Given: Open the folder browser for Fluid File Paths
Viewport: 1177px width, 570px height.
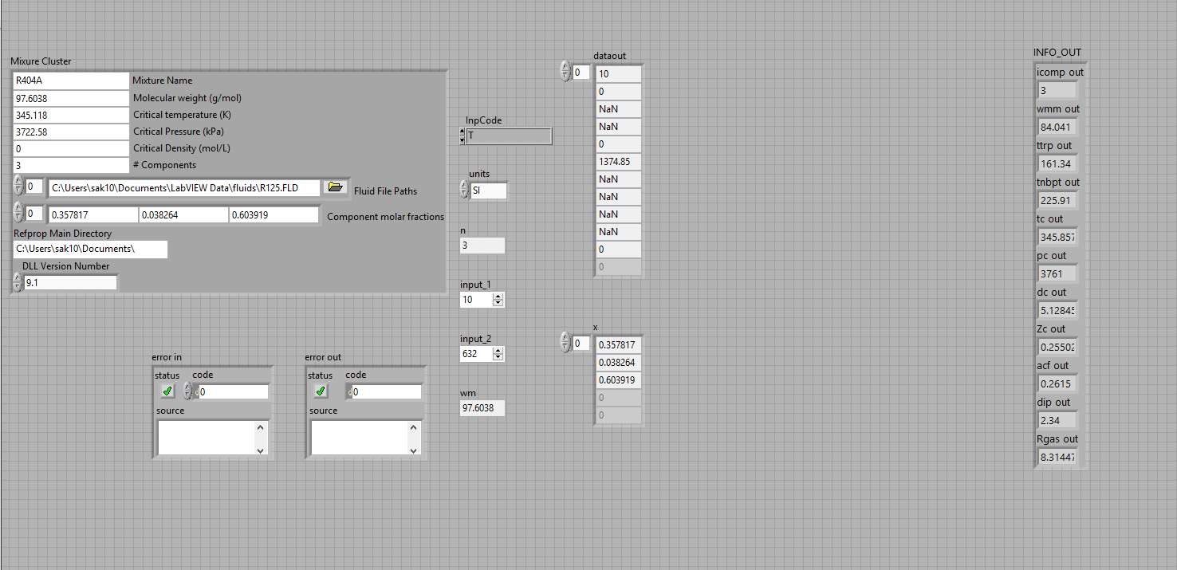Looking at the screenshot, I should 335,187.
